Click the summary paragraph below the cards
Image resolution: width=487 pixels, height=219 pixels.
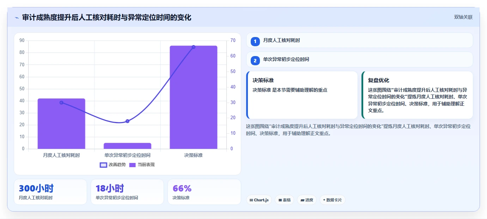358,130
